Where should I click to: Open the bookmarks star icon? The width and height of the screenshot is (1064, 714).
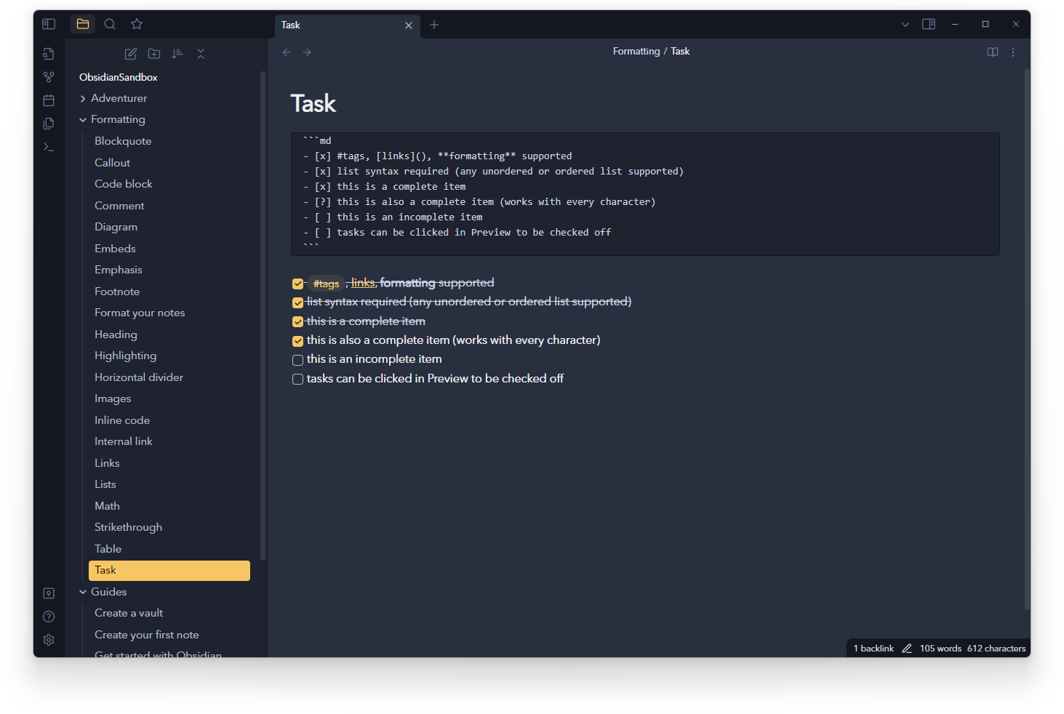coord(137,24)
